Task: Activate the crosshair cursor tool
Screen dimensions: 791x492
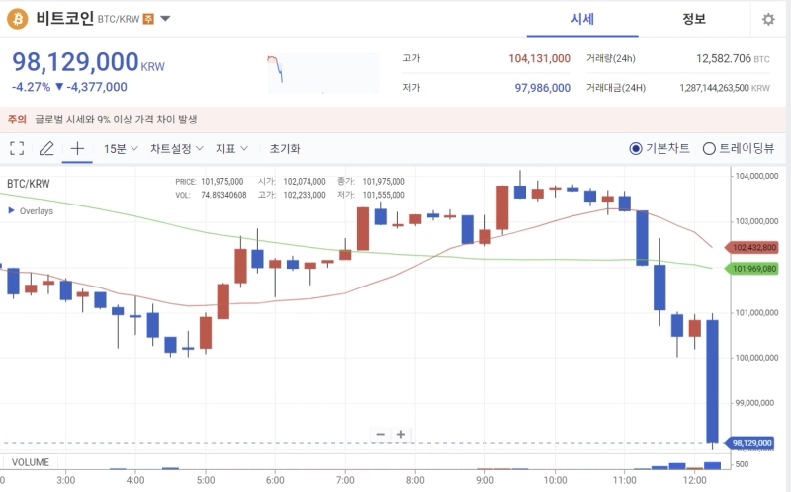Action: 77,148
